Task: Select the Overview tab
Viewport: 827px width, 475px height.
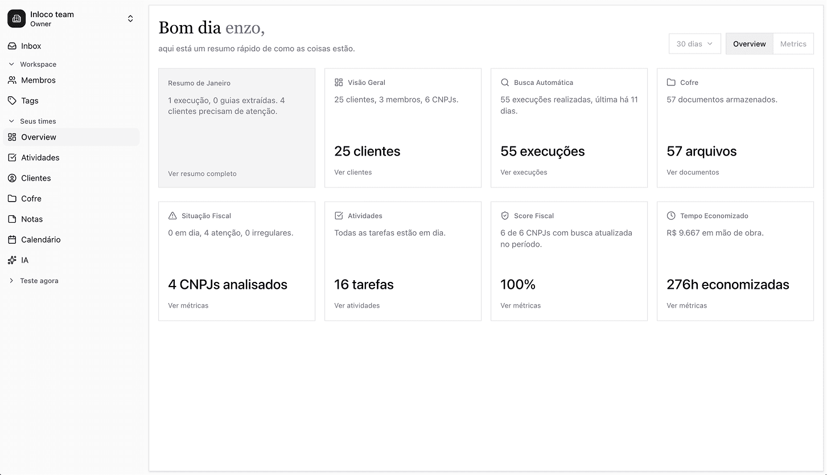Action: coord(749,43)
